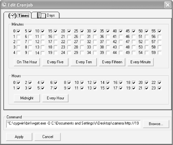Enable minute 4 checkbox
The width and height of the screenshot is (173, 145).
18,53
